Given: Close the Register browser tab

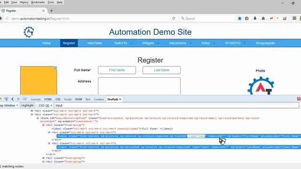Looking at the screenshot, I should (x=43, y=11).
